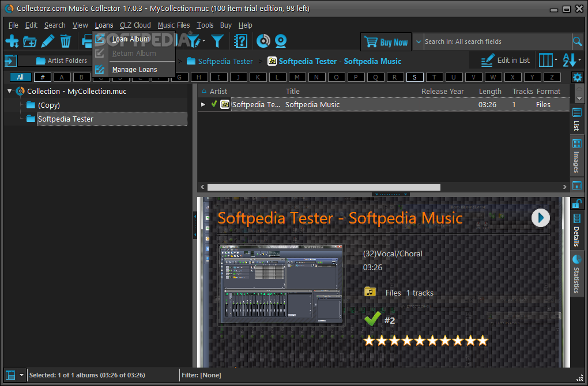Filter albums by letter H

(199, 77)
